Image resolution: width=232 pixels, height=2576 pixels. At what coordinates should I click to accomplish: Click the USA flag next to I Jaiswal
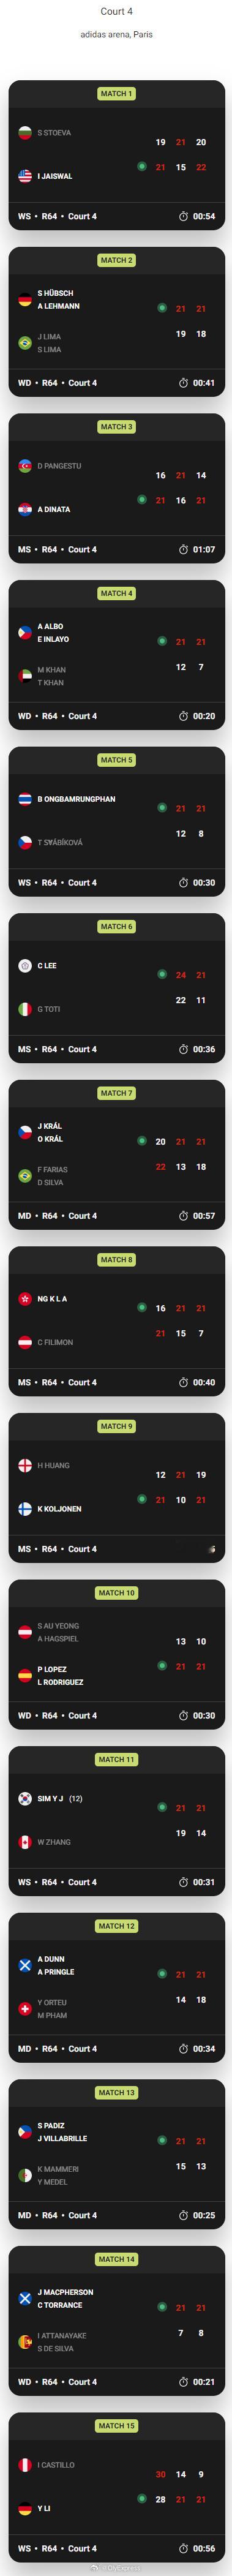pyautogui.click(x=25, y=176)
